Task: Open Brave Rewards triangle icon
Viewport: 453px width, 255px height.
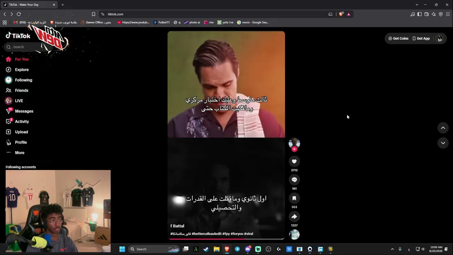Action: (349, 14)
